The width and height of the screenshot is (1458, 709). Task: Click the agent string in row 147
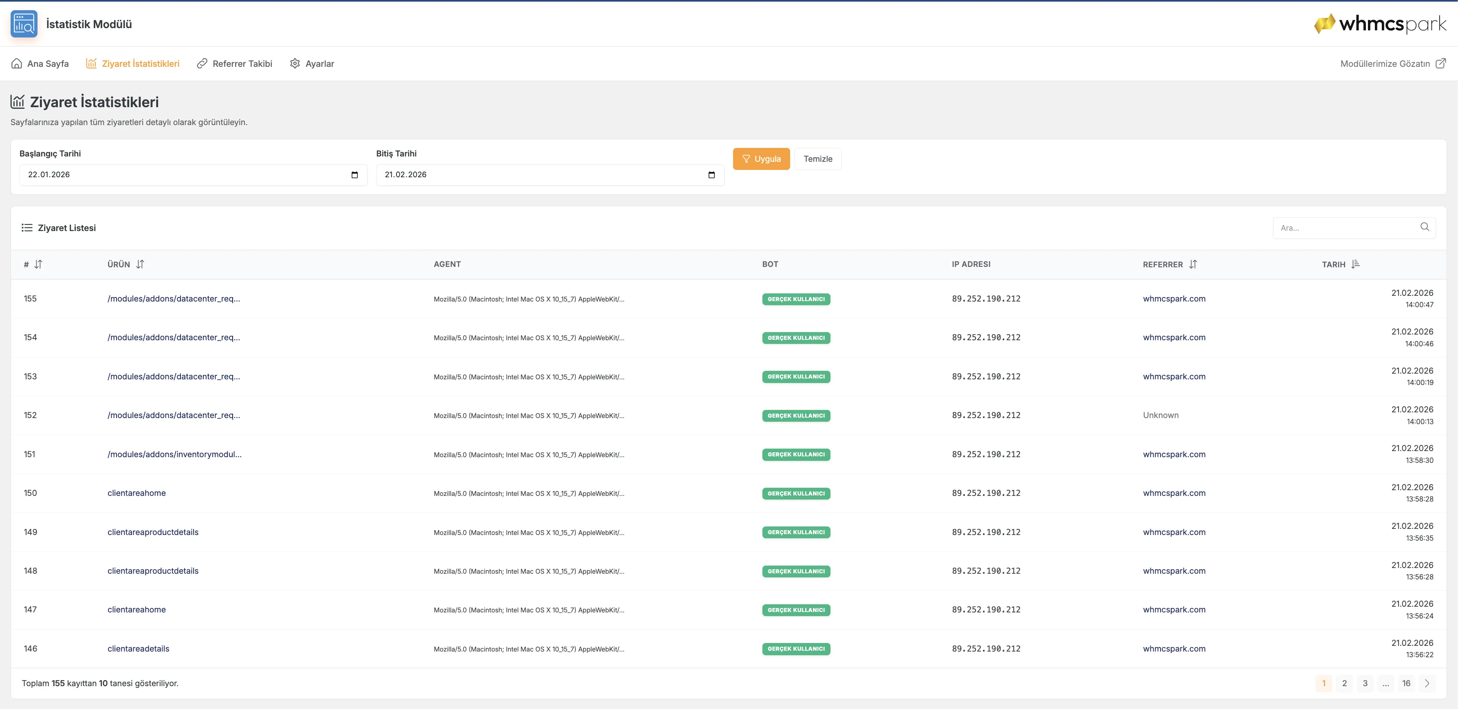coord(529,610)
